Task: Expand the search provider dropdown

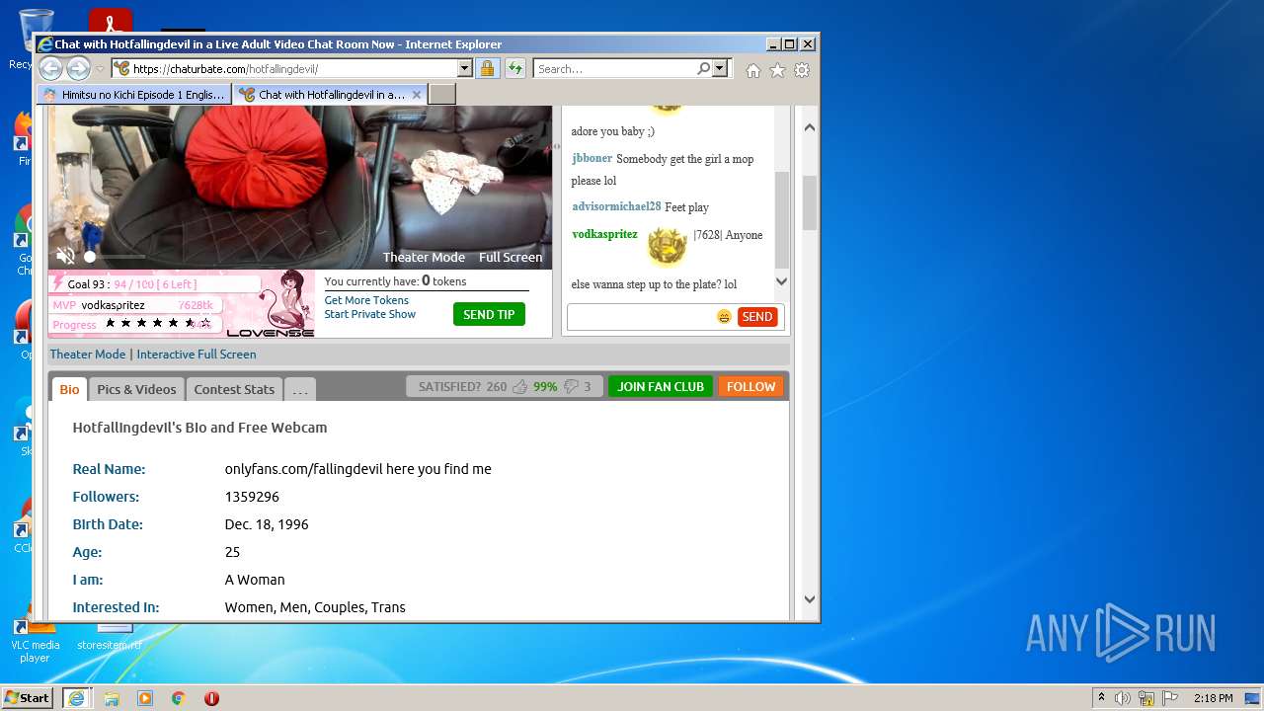Action: (720, 68)
